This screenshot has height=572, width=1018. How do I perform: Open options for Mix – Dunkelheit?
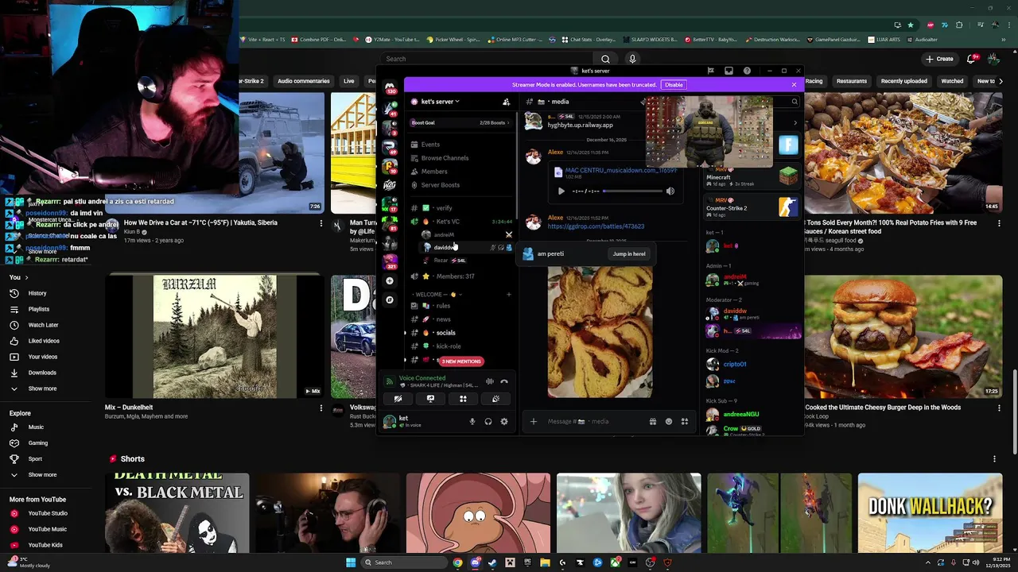321,408
